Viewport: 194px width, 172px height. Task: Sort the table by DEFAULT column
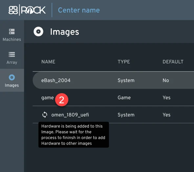click(x=173, y=62)
